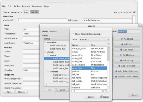Select the website field row

pyautogui.click(x=89, y=88)
